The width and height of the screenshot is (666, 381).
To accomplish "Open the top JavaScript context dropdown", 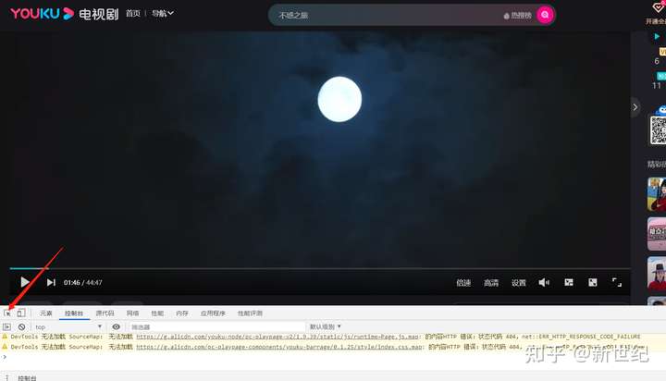I will click(x=68, y=326).
